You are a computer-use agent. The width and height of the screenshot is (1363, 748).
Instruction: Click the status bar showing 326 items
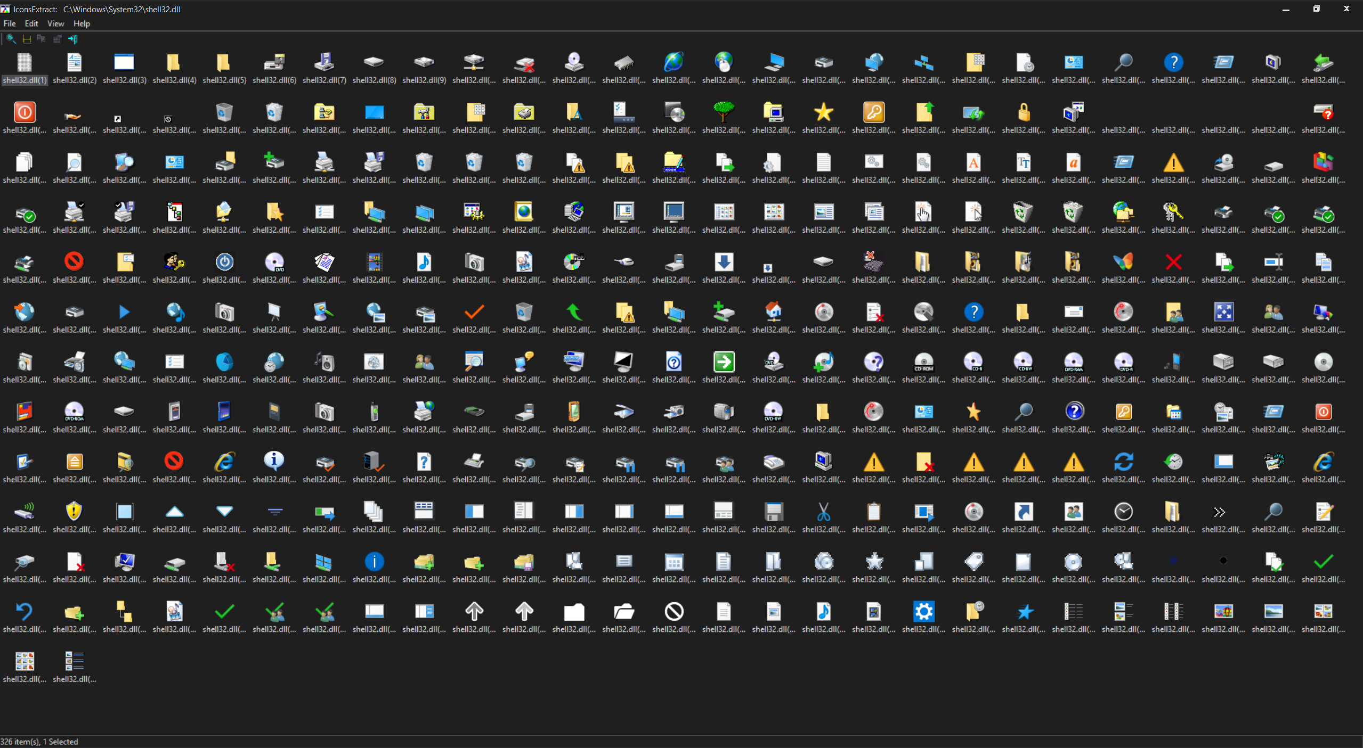click(40, 741)
